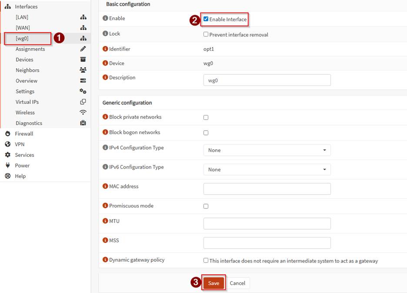Click the Wireless wifi icon in sidebar
This screenshot has height=293, width=407.
(83, 112)
